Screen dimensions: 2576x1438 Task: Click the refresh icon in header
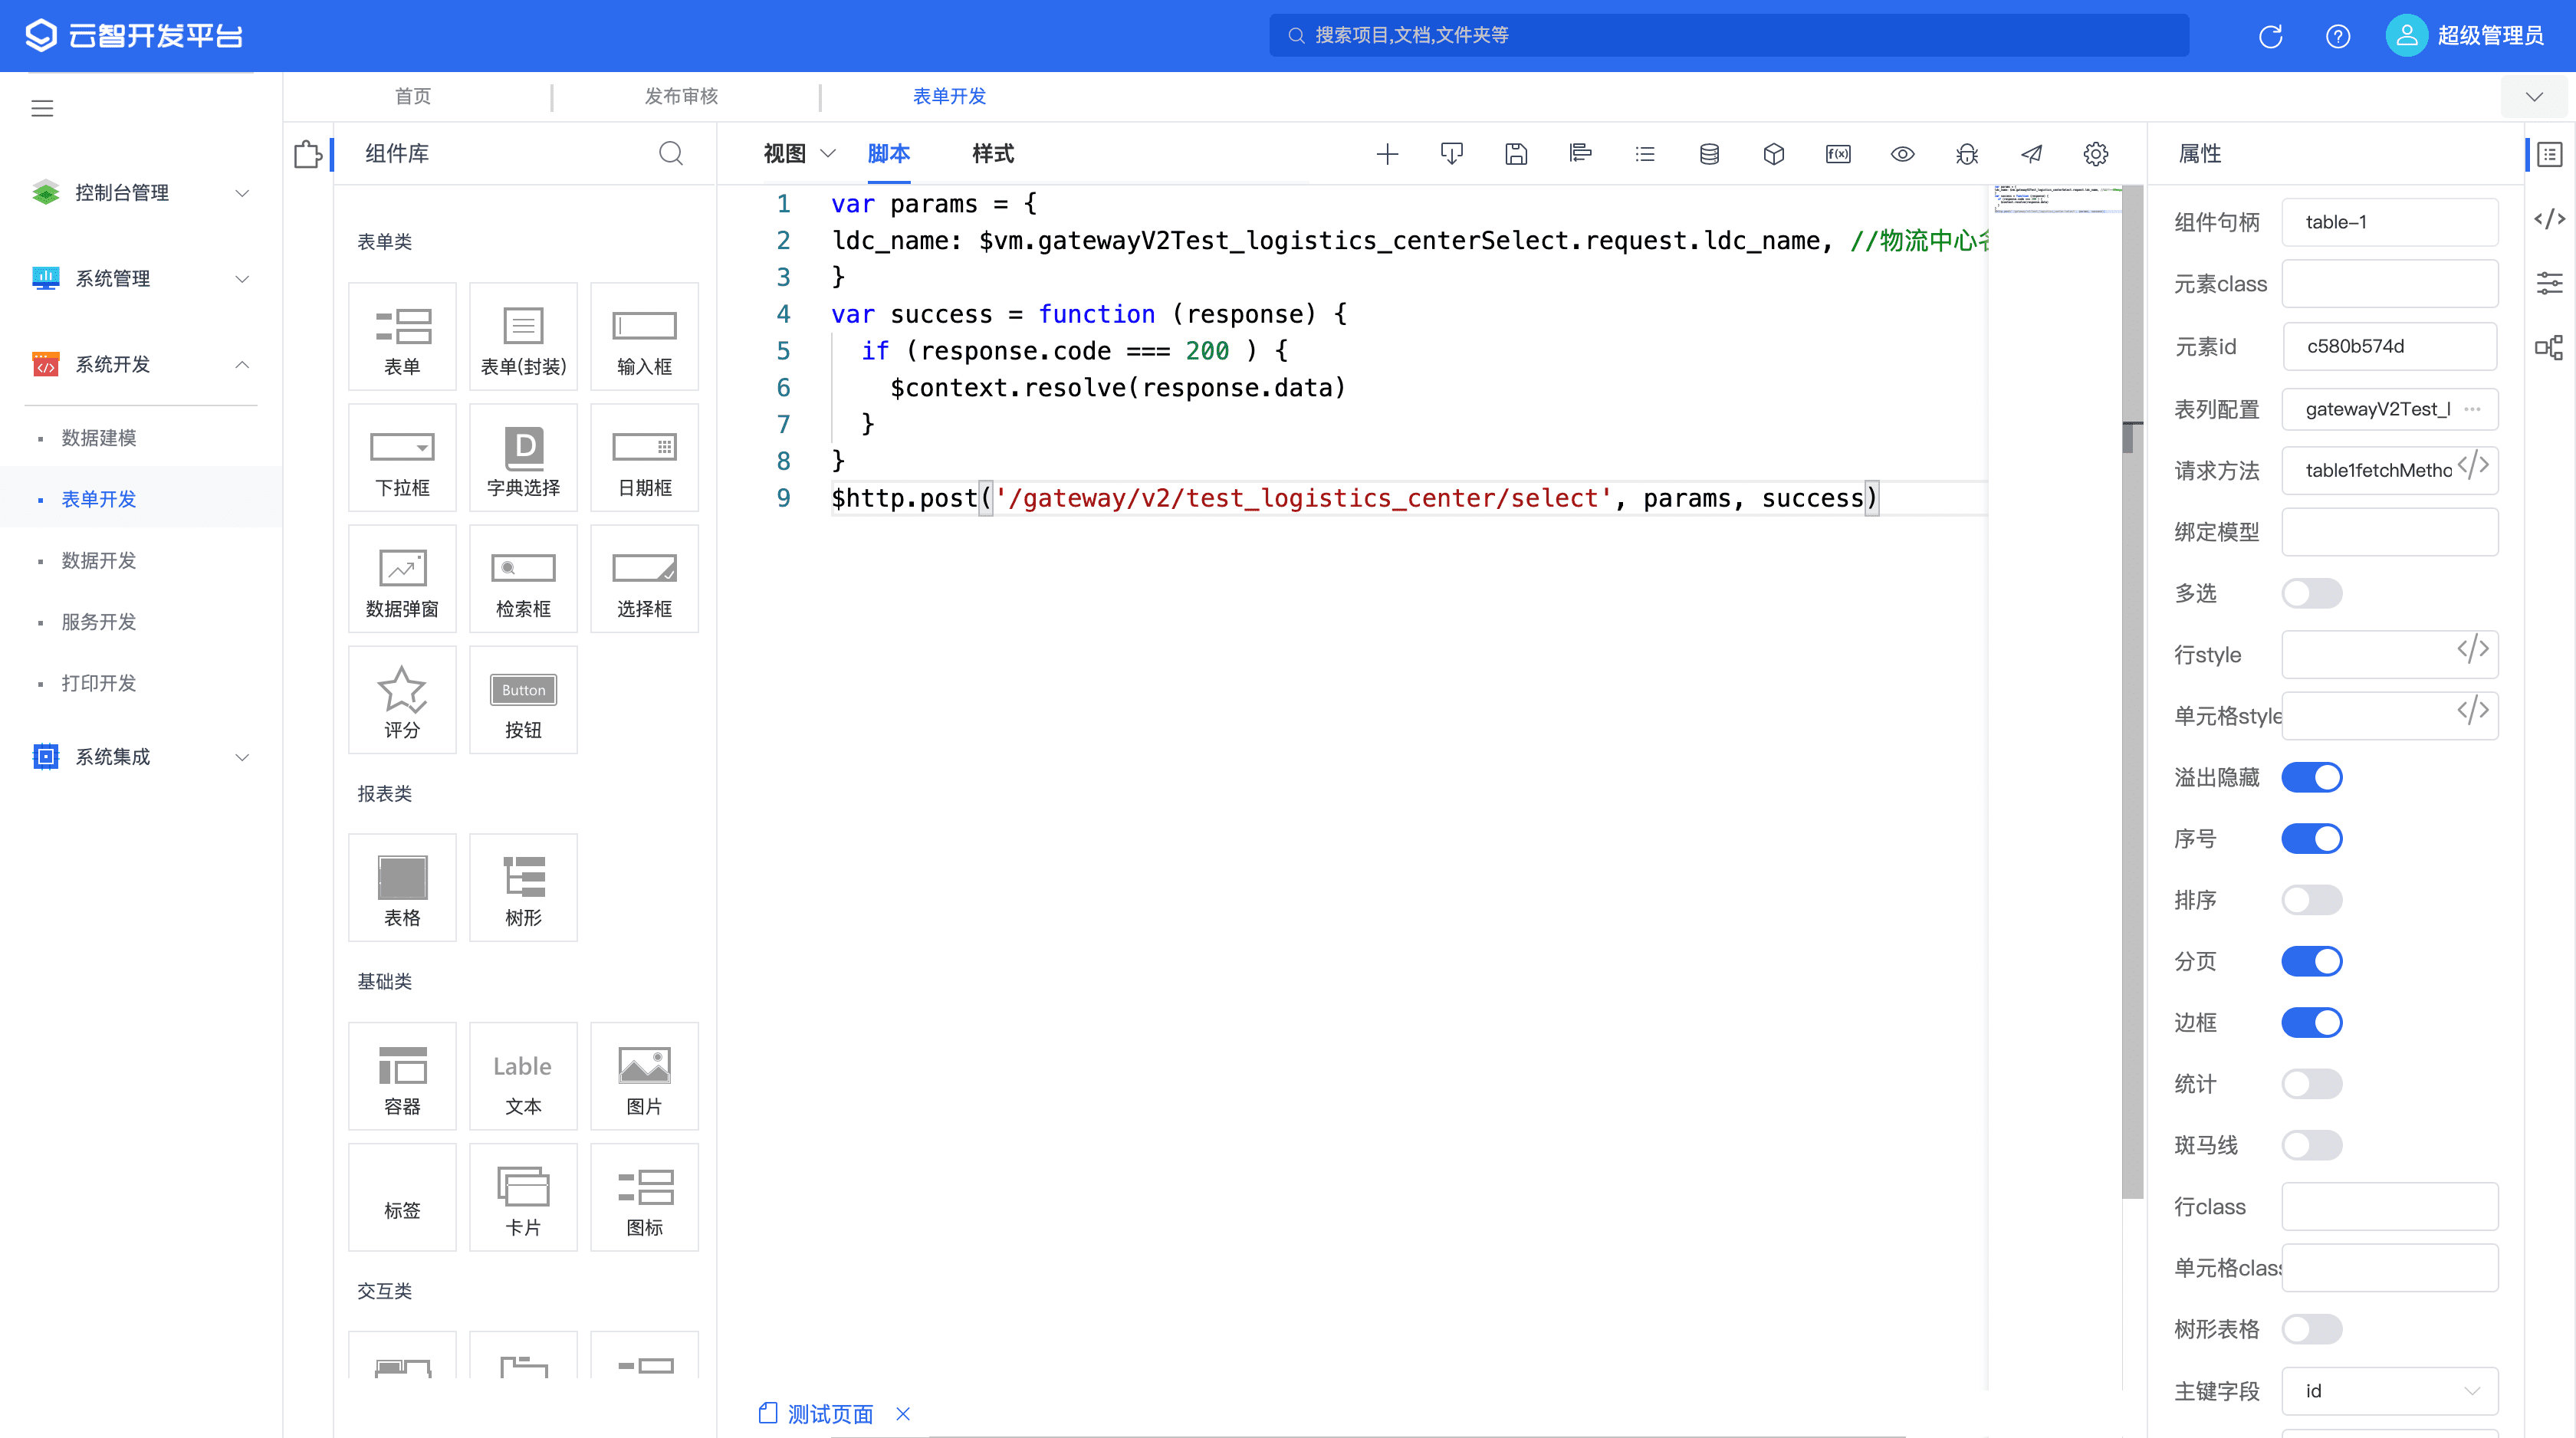[x=2271, y=36]
